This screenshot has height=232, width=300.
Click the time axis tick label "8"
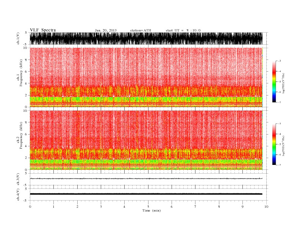(219, 207)
